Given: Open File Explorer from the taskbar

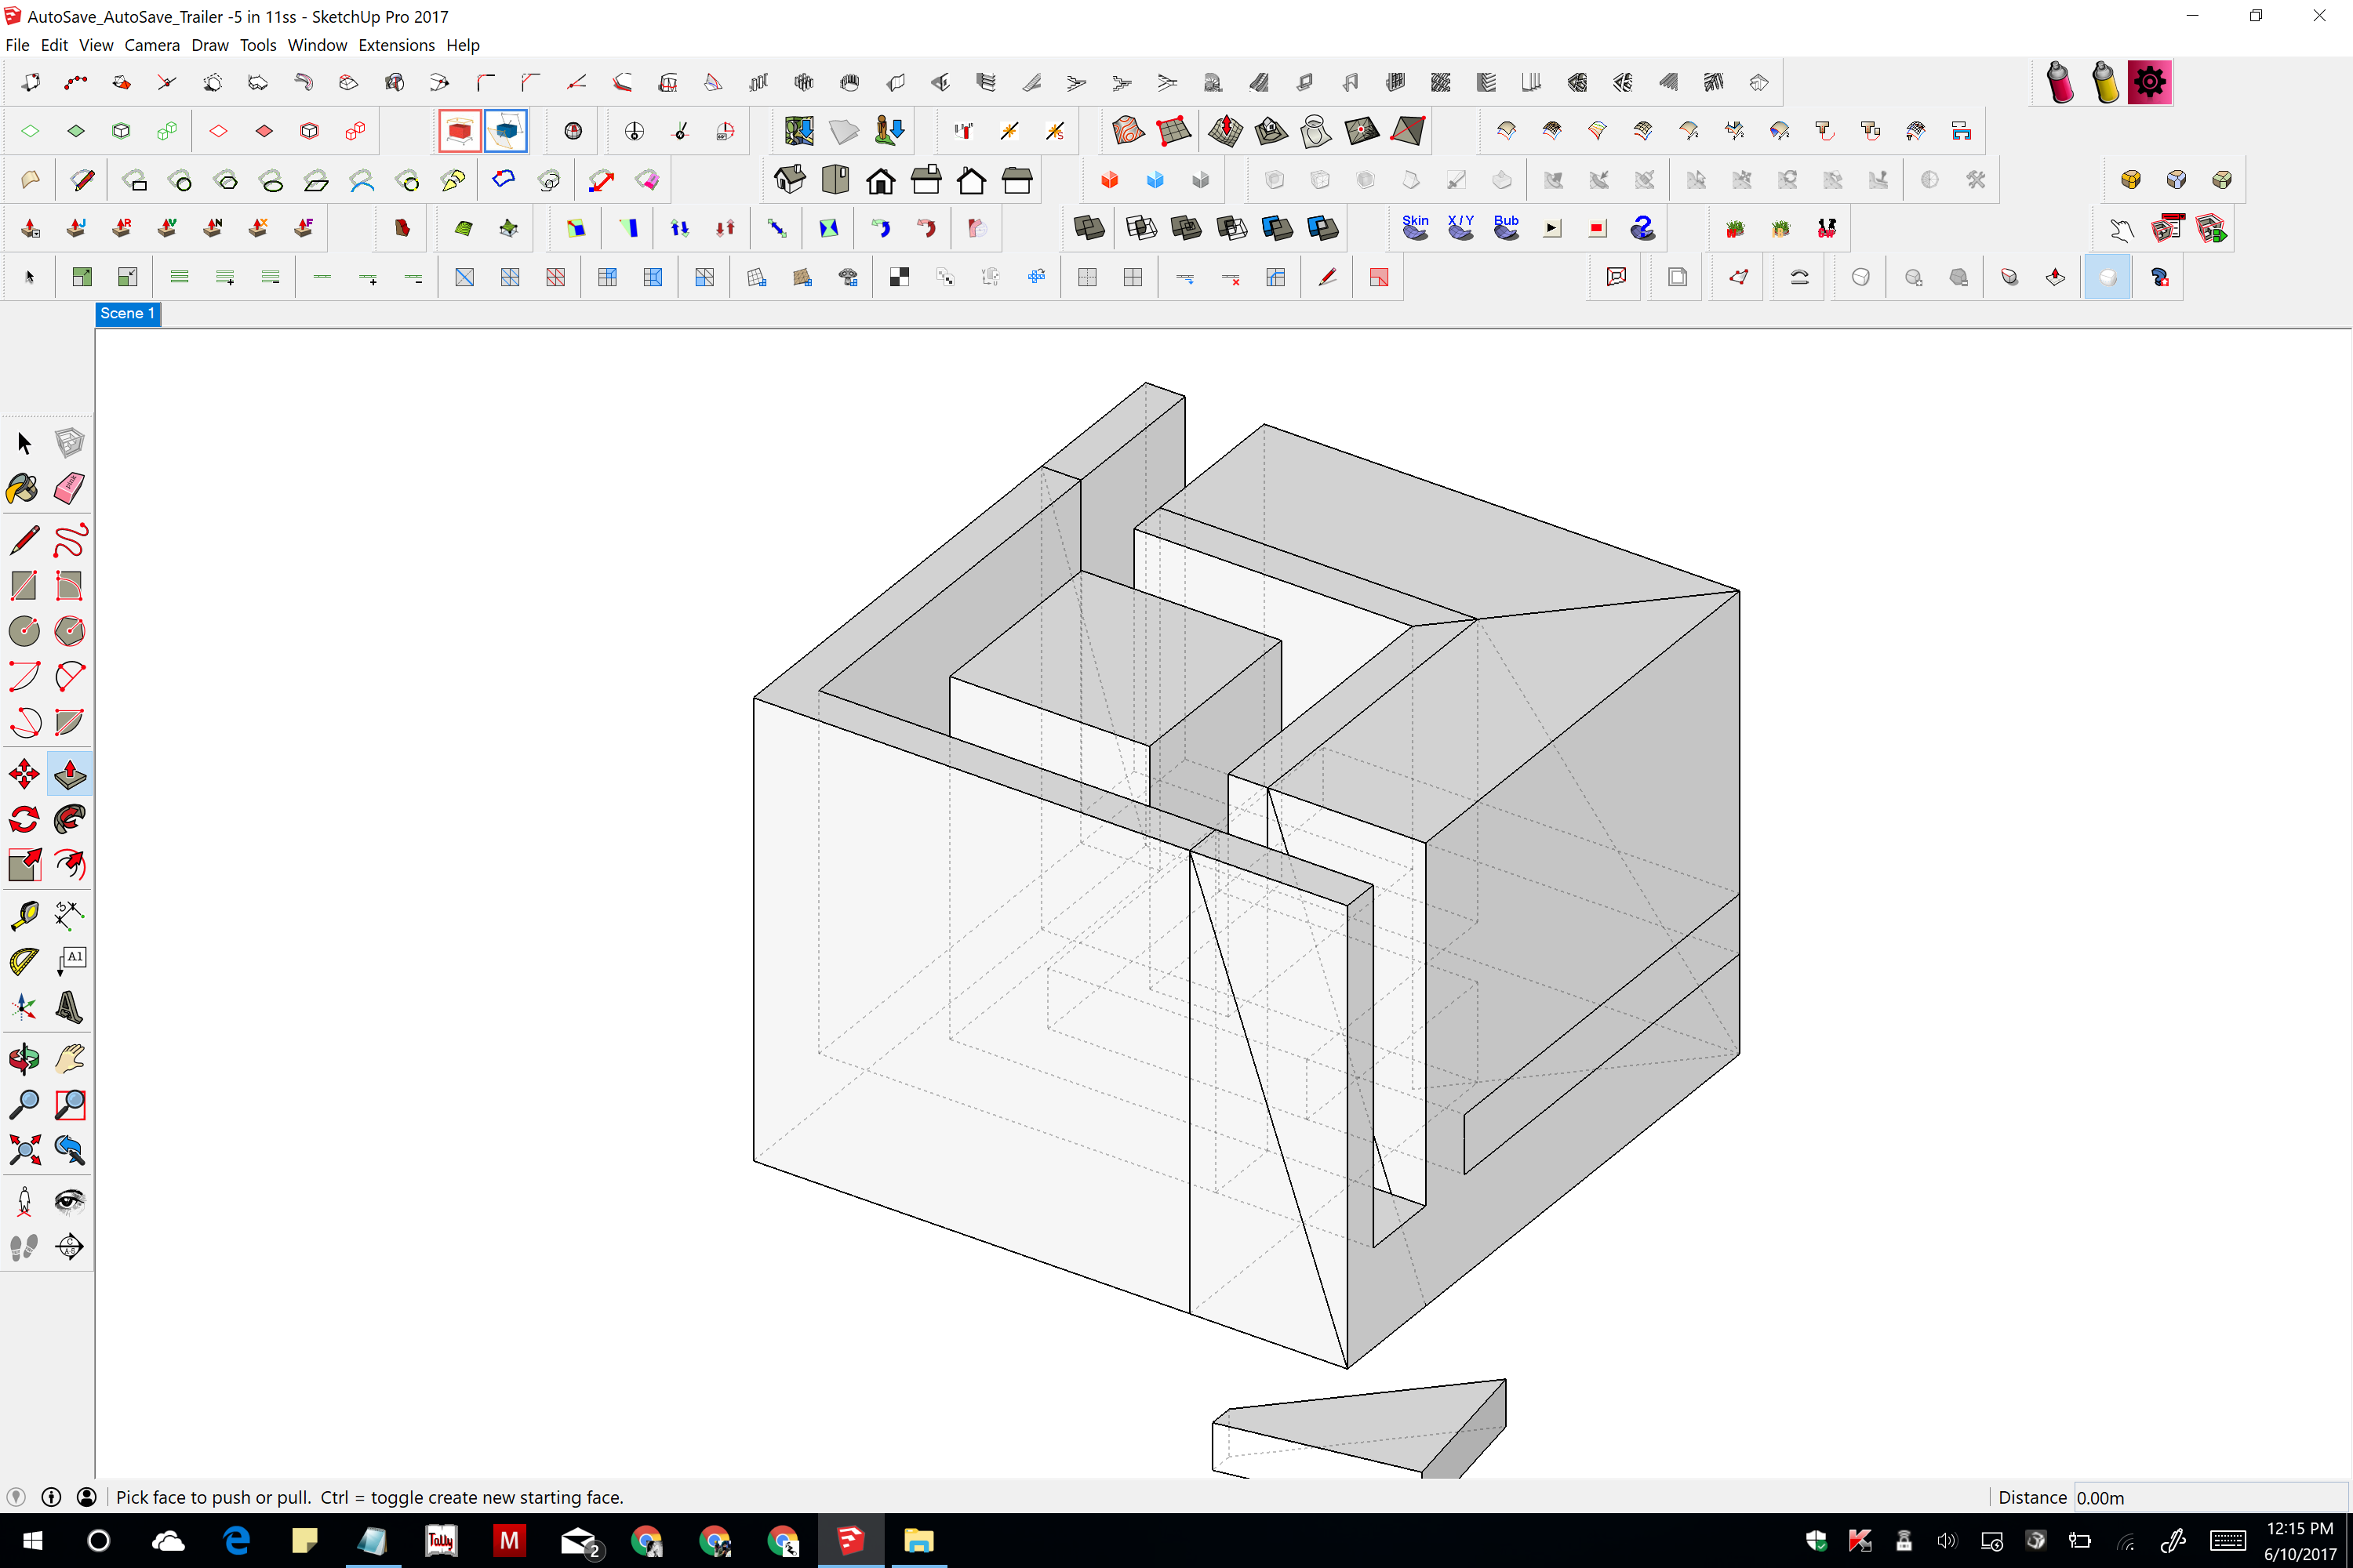Looking at the screenshot, I should click(918, 1541).
